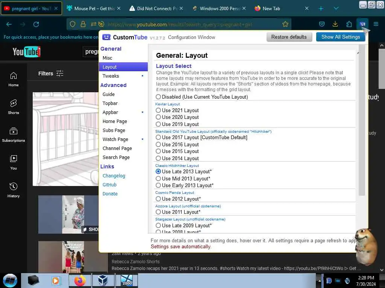385x288 pixels.
Task: Select Use 2021 Layout
Action: [158, 111]
